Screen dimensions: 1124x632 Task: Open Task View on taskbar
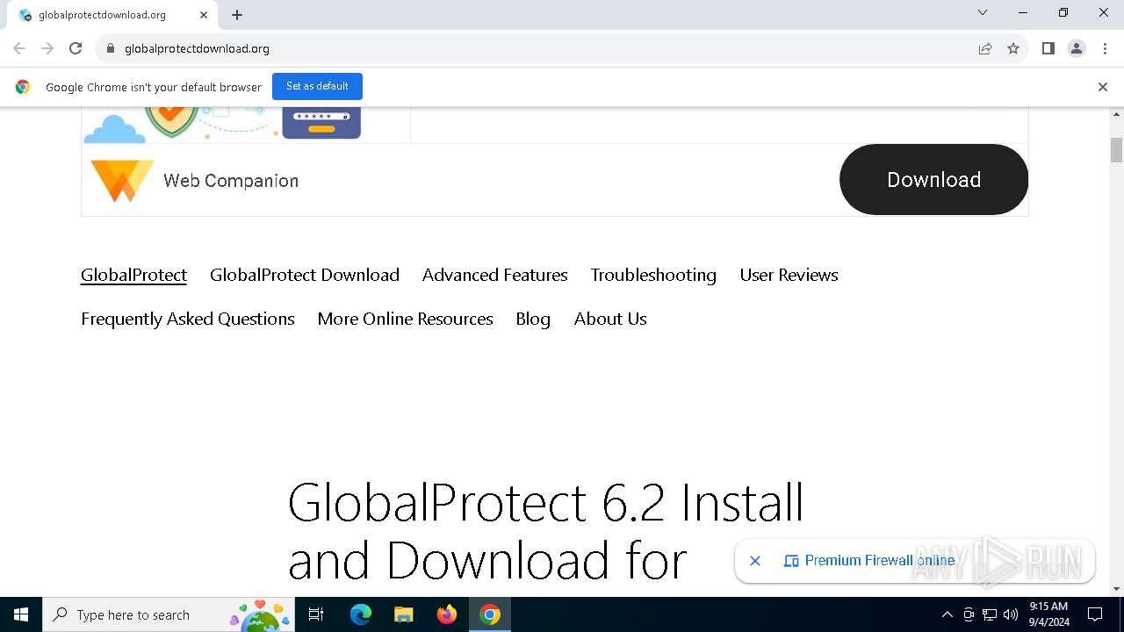coord(316,614)
